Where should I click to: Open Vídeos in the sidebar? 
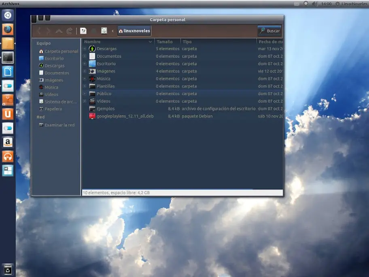tap(49, 94)
